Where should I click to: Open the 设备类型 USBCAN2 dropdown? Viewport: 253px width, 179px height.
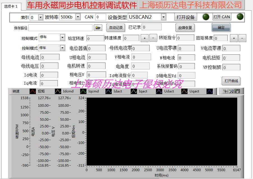163,17
